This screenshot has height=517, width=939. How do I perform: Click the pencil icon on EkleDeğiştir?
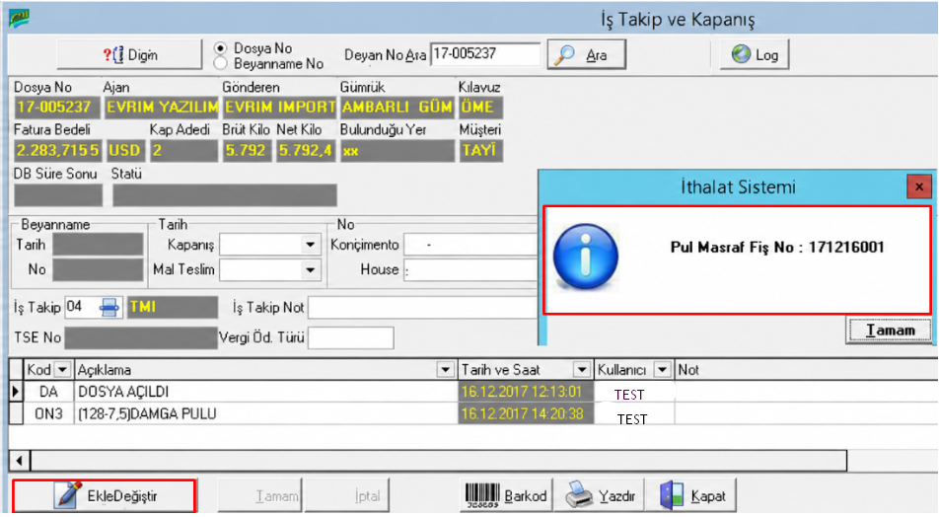[68, 495]
